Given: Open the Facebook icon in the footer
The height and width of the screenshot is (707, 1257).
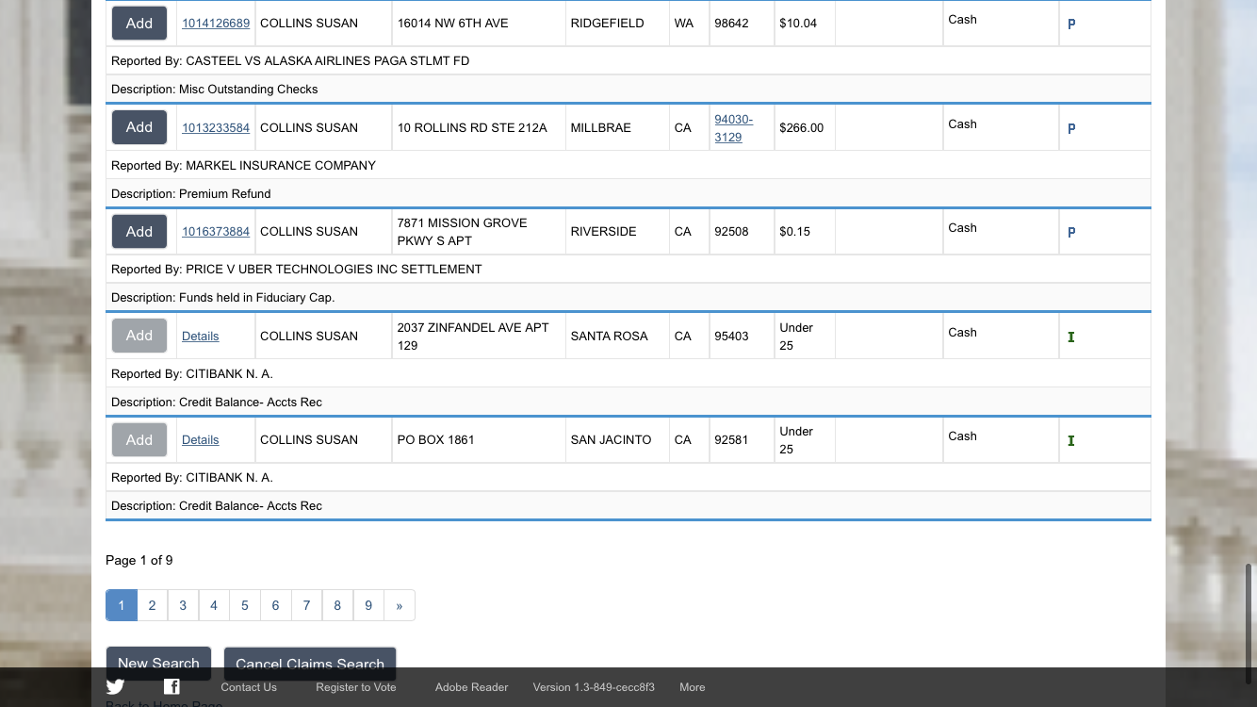Looking at the screenshot, I should 171,687.
